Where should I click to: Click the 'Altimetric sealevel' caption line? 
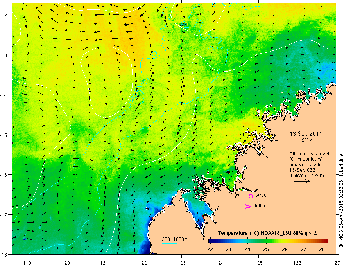coord(309,154)
